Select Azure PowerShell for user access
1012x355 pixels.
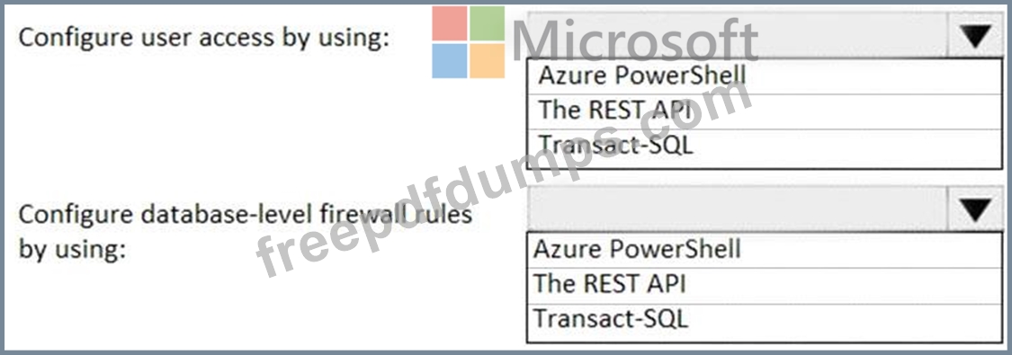(765, 76)
